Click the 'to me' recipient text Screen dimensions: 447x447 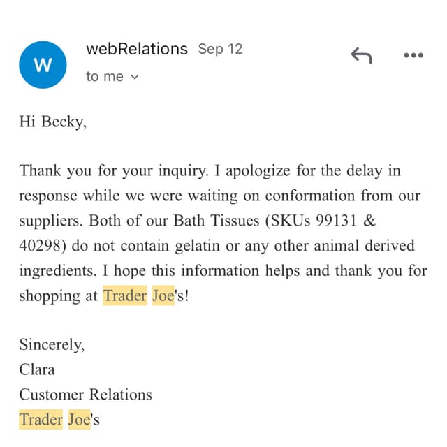click(105, 76)
